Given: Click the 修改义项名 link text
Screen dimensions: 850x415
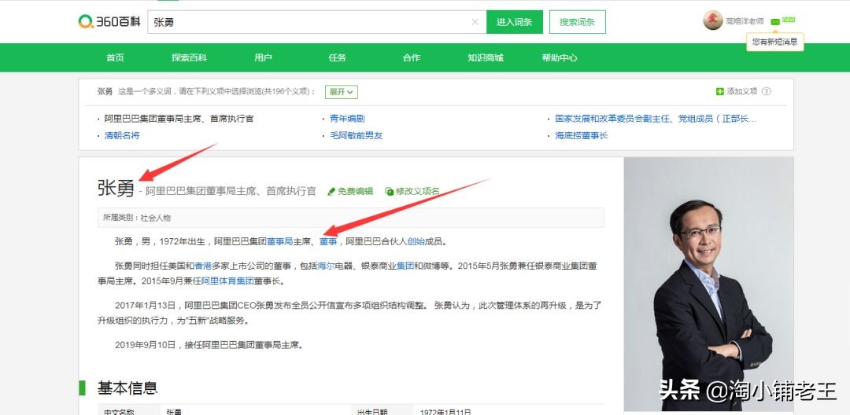Looking at the screenshot, I should tap(417, 191).
